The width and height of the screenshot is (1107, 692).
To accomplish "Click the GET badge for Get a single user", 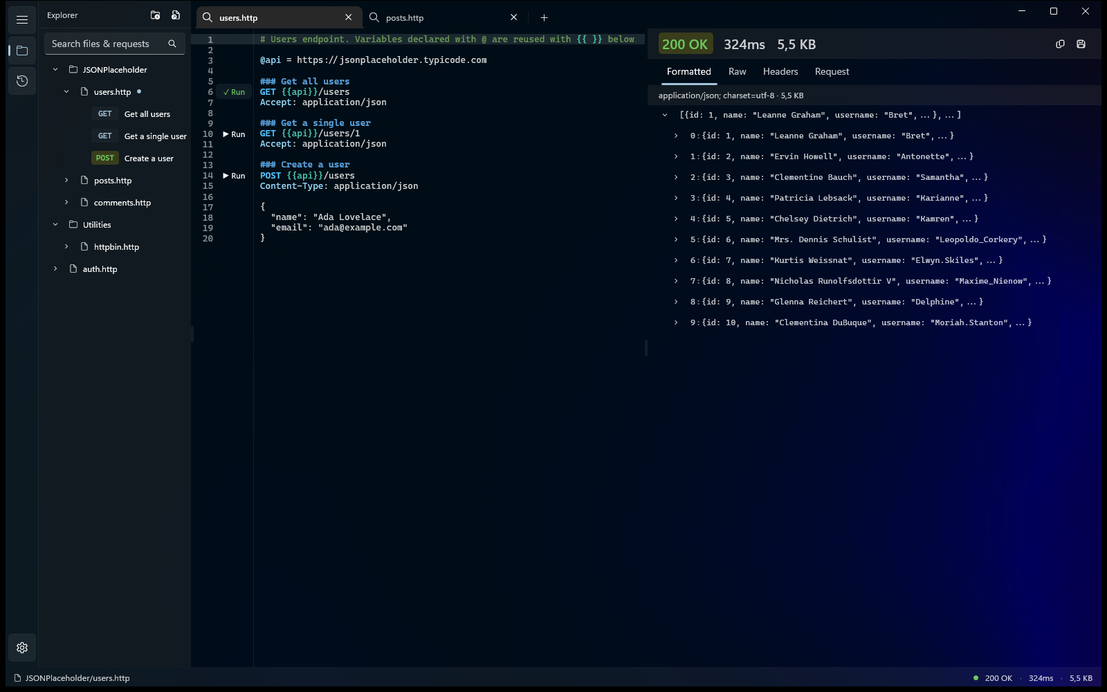I will [105, 136].
